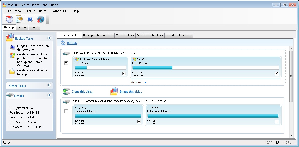This screenshot has width=299, height=147.
Task: Click the MBR Disk 1 header text
Action: [104, 53]
